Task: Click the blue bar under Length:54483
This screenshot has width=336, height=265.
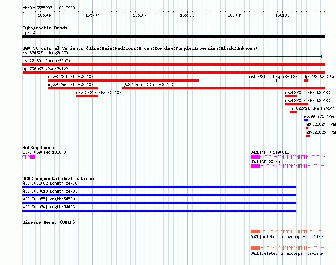Action: [159, 195]
